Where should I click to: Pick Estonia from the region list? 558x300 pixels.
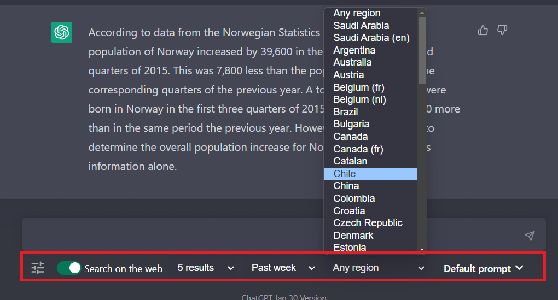[370, 247]
